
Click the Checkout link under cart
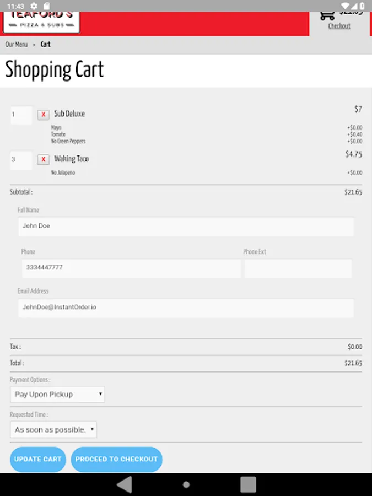click(x=339, y=26)
